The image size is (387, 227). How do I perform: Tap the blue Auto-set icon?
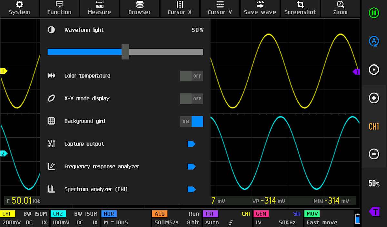[x=374, y=42]
